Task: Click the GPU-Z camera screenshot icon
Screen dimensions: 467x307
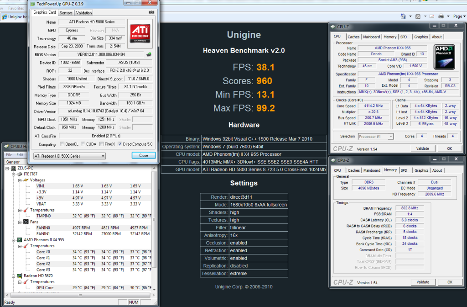Action: point(151,12)
